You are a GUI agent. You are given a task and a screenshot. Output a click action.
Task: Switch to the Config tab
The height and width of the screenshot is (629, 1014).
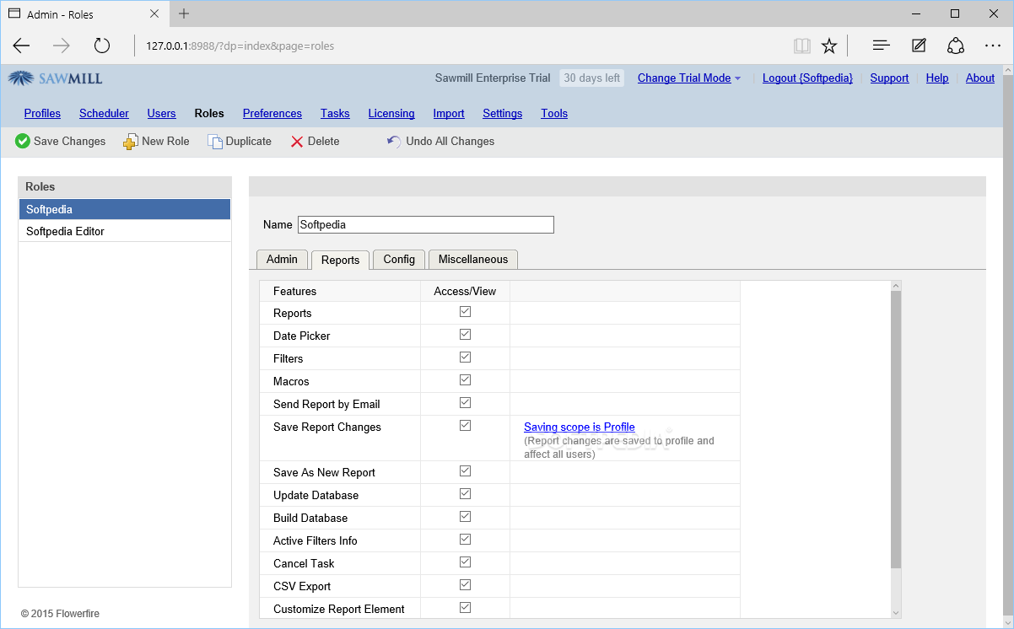[x=399, y=260]
